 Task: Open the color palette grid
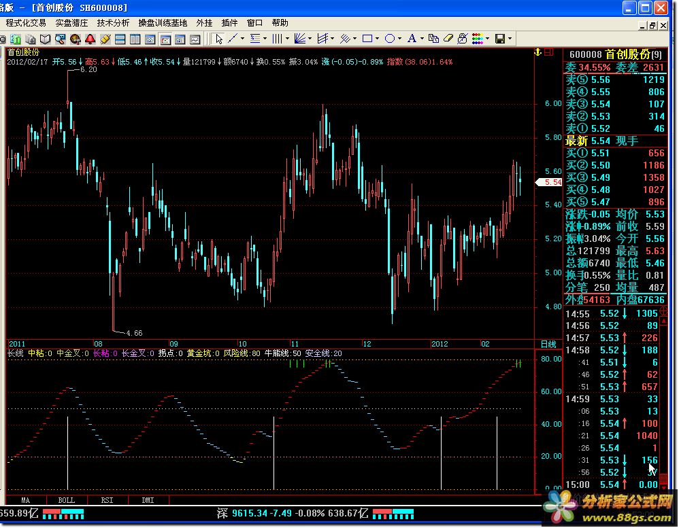click(478, 39)
